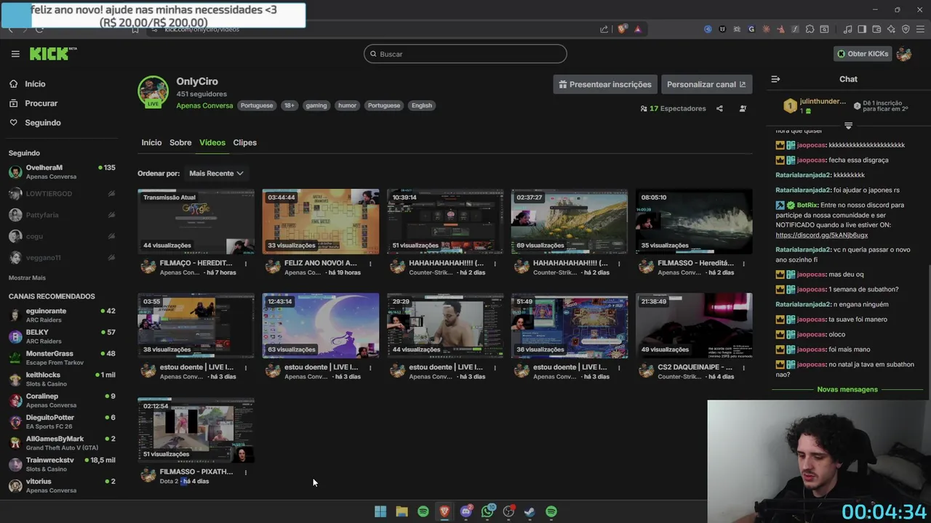931x523 pixels.
Task: Open Trainwreckstv recommended channel
Action: (62, 464)
